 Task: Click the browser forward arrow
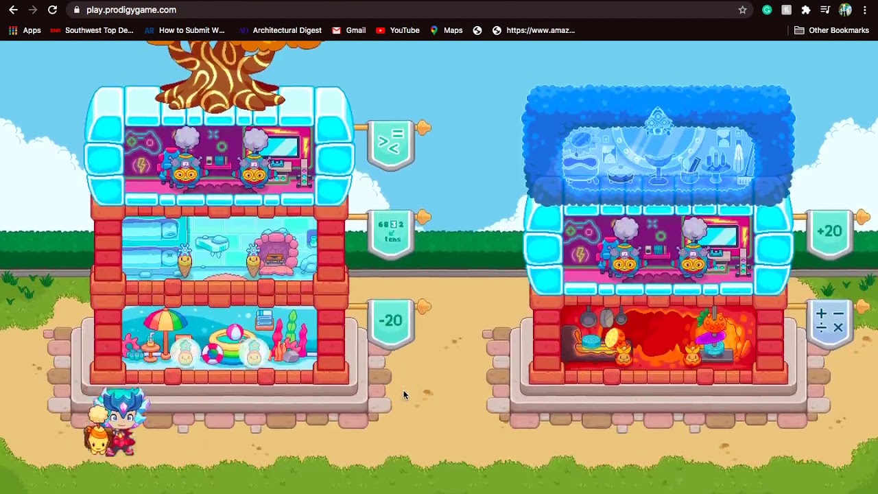pos(32,10)
